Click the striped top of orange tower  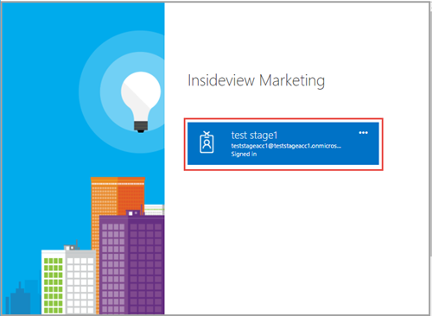(x=118, y=180)
